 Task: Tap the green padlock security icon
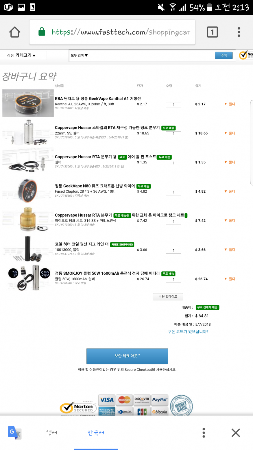(x=42, y=32)
